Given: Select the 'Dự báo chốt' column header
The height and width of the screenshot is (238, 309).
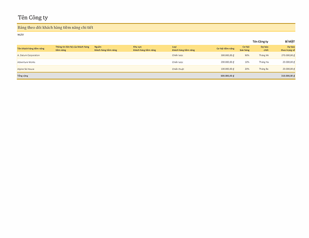Looking at the screenshot, I should [265, 48].
